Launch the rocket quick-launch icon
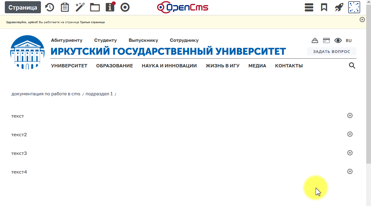Image resolution: width=371 pixels, height=206 pixels. pos(339,7)
